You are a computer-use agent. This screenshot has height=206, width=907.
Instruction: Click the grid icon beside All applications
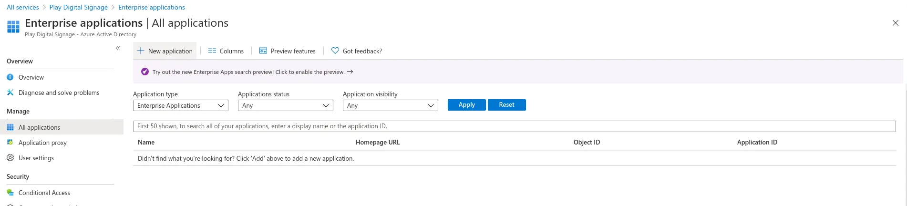(10, 127)
